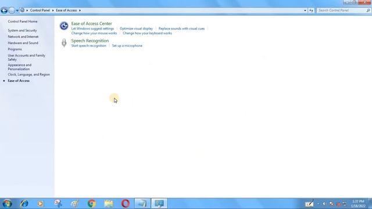The image size is (372, 209).
Task: Open Clock, Language, and Region
Action: [x=28, y=74]
